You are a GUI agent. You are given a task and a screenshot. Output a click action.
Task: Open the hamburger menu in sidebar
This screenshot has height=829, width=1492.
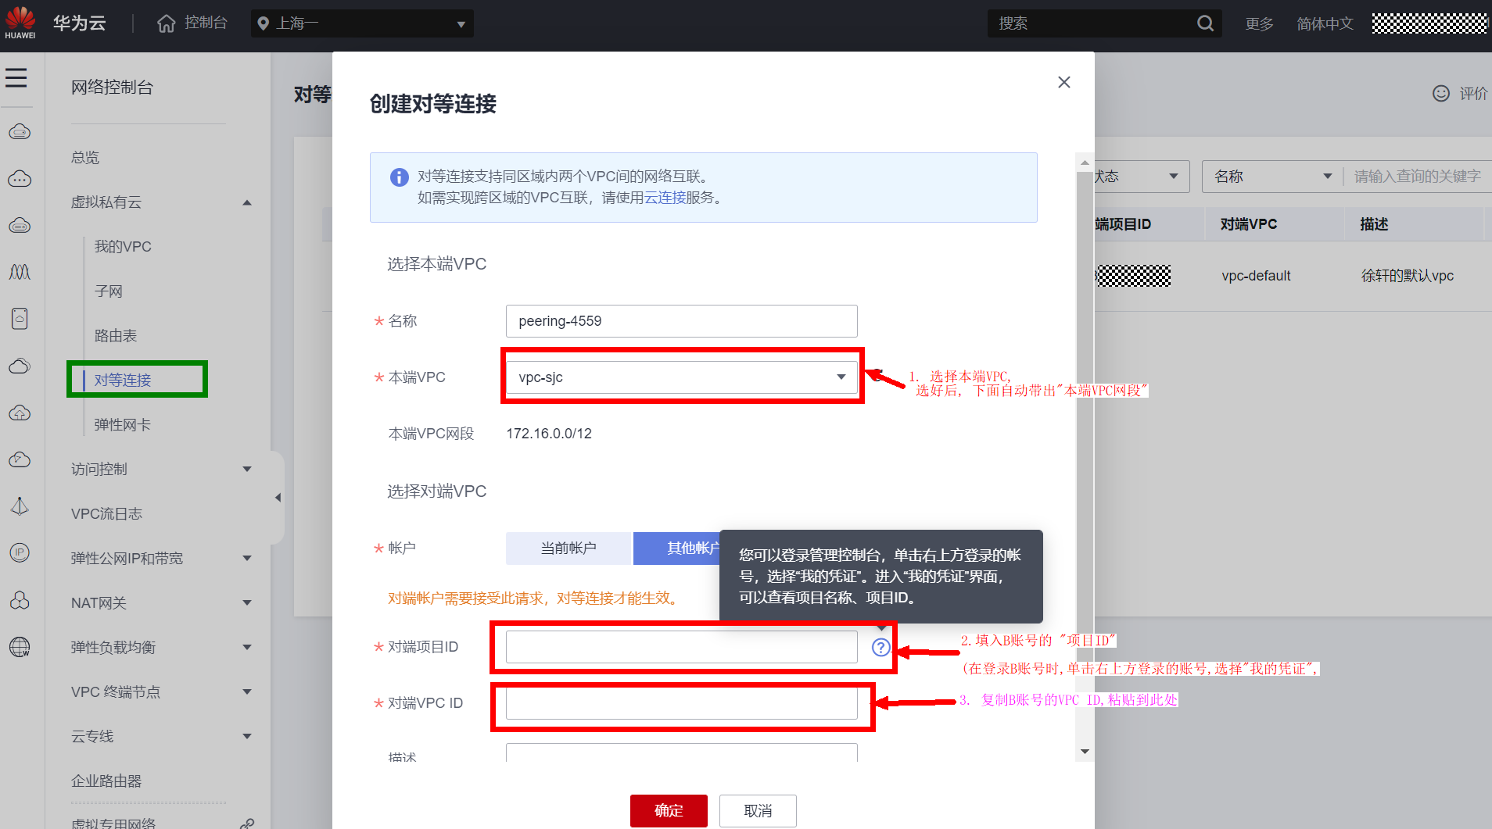(x=16, y=77)
